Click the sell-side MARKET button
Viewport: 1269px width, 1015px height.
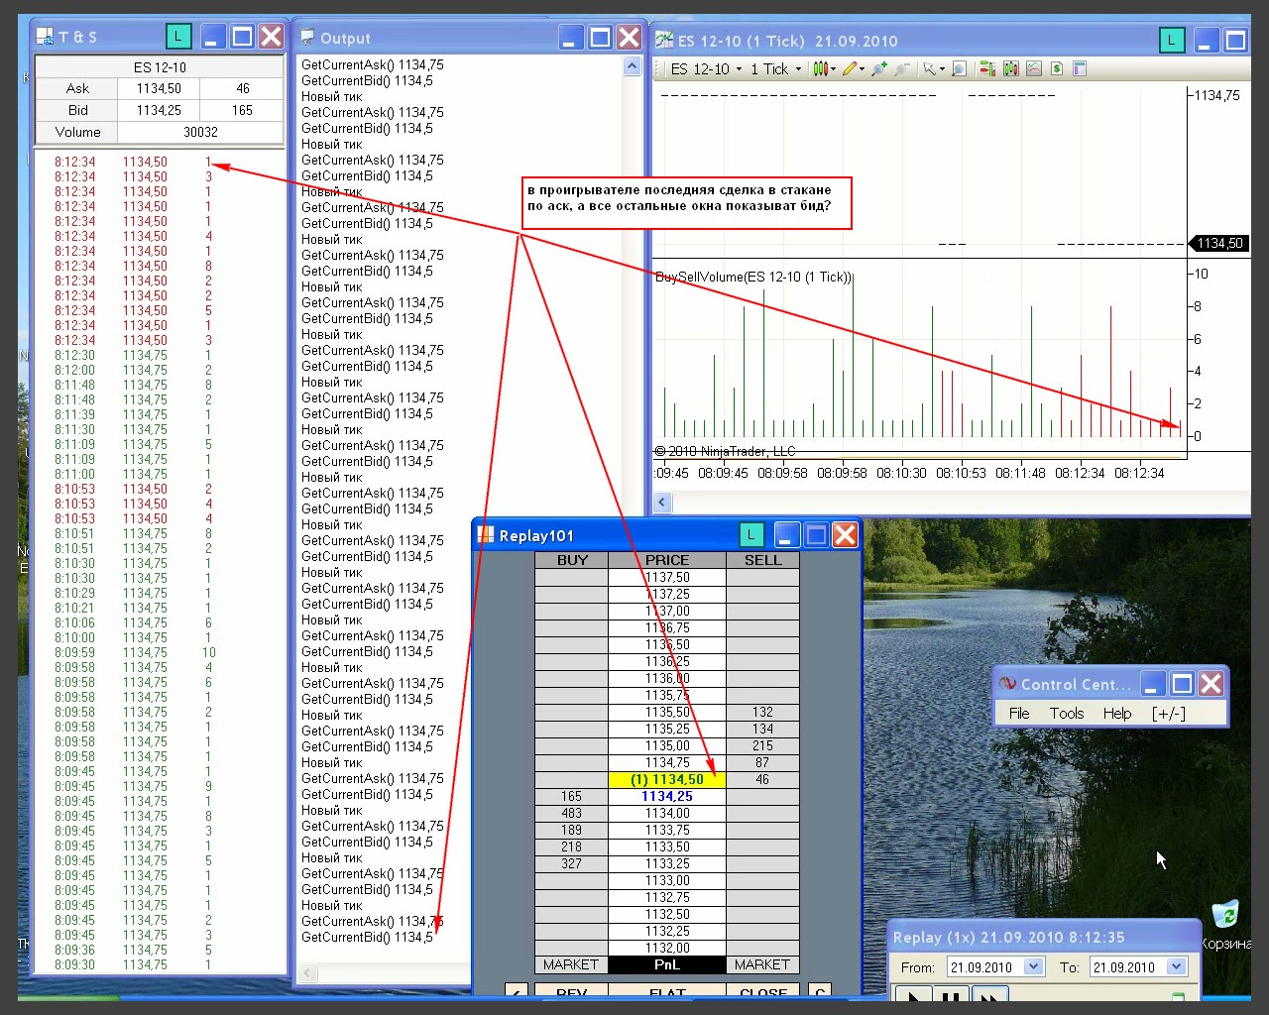pos(761,964)
